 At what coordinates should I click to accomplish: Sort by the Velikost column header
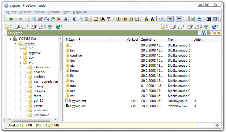click(x=125, y=40)
